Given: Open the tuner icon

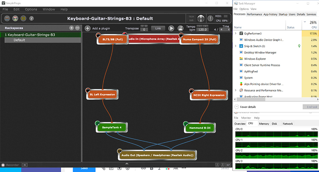Looking at the screenshot, I should point(31,18).
